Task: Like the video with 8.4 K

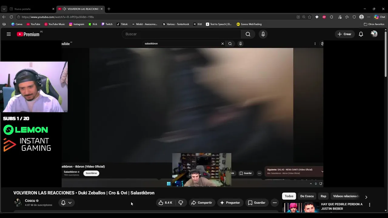Action: [x=165, y=203]
